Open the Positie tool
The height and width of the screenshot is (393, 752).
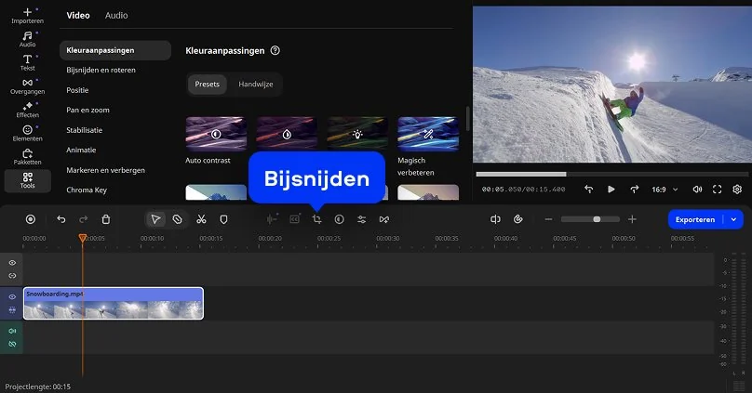click(x=77, y=90)
